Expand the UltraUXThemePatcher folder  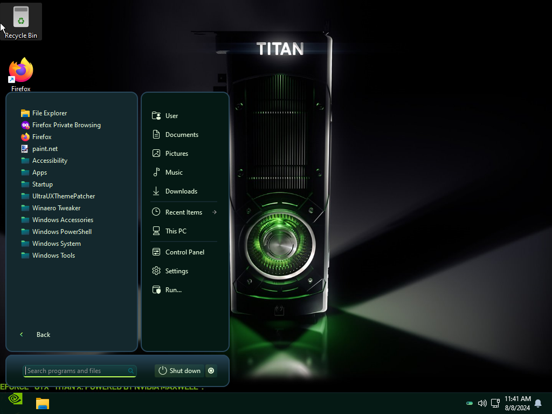pyautogui.click(x=58, y=196)
